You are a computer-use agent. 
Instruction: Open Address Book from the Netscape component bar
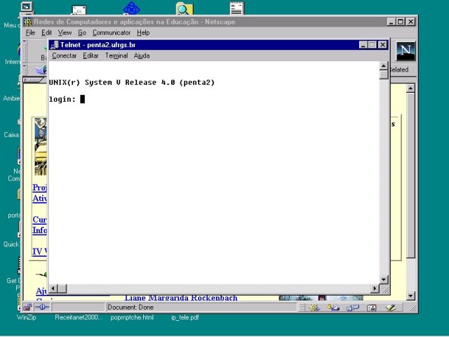pos(371,308)
